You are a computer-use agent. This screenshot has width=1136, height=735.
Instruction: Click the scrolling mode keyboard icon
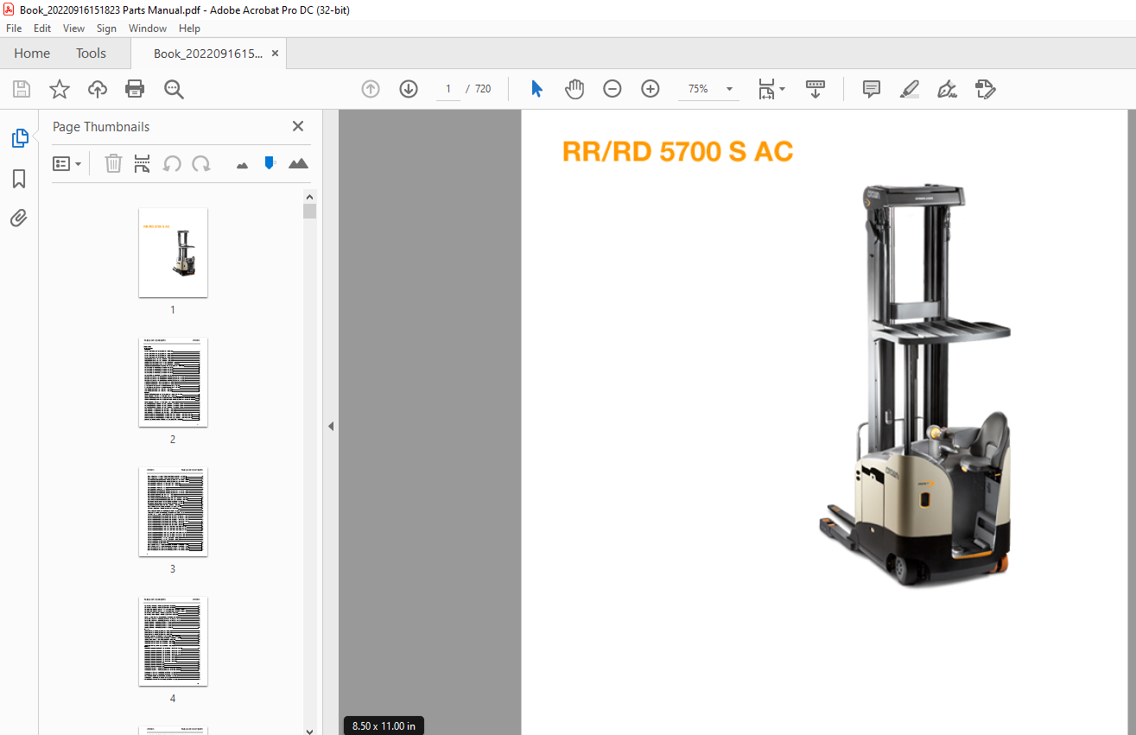816,89
